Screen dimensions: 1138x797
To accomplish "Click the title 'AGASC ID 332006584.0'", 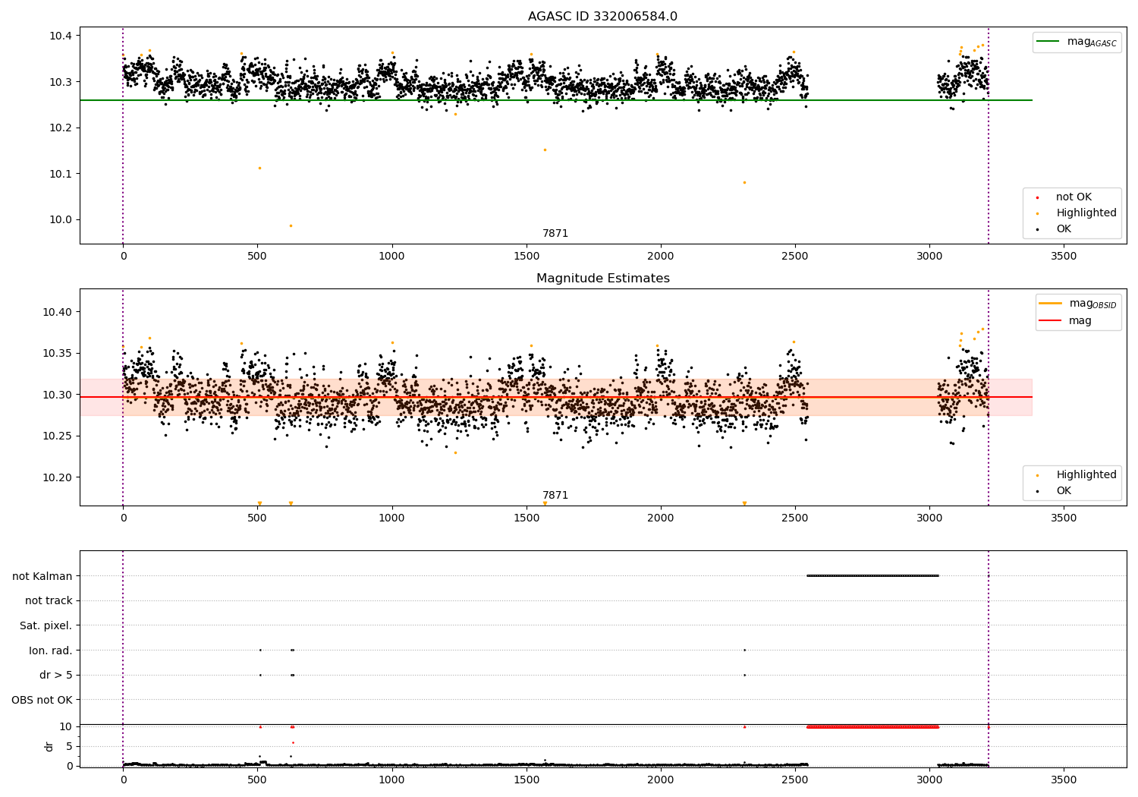I will pyautogui.click(x=602, y=17).
